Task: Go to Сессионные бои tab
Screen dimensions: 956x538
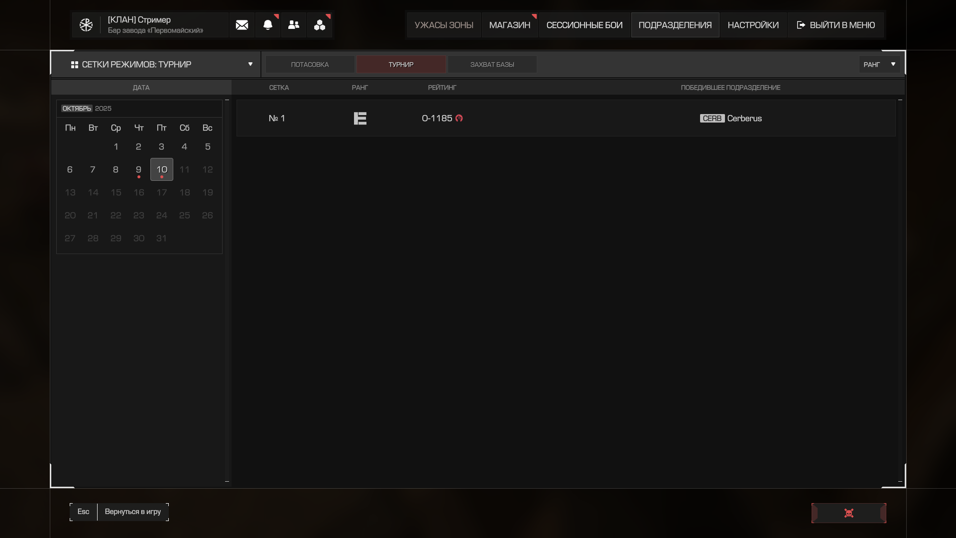Action: coord(584,25)
